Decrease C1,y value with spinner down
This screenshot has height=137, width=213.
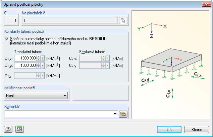coord(39,67)
